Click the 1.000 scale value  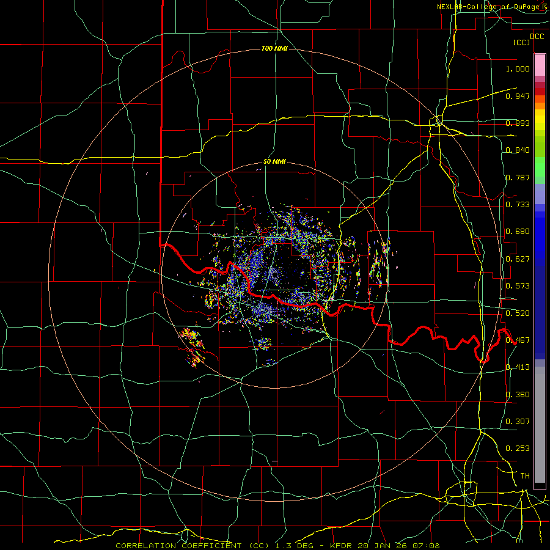(518, 68)
